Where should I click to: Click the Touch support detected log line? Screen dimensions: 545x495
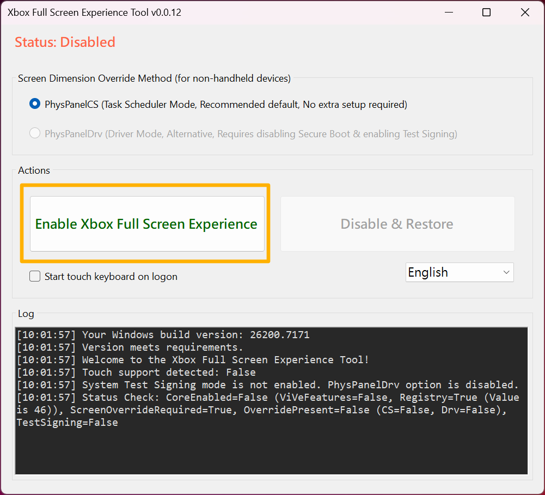pyautogui.click(x=136, y=372)
